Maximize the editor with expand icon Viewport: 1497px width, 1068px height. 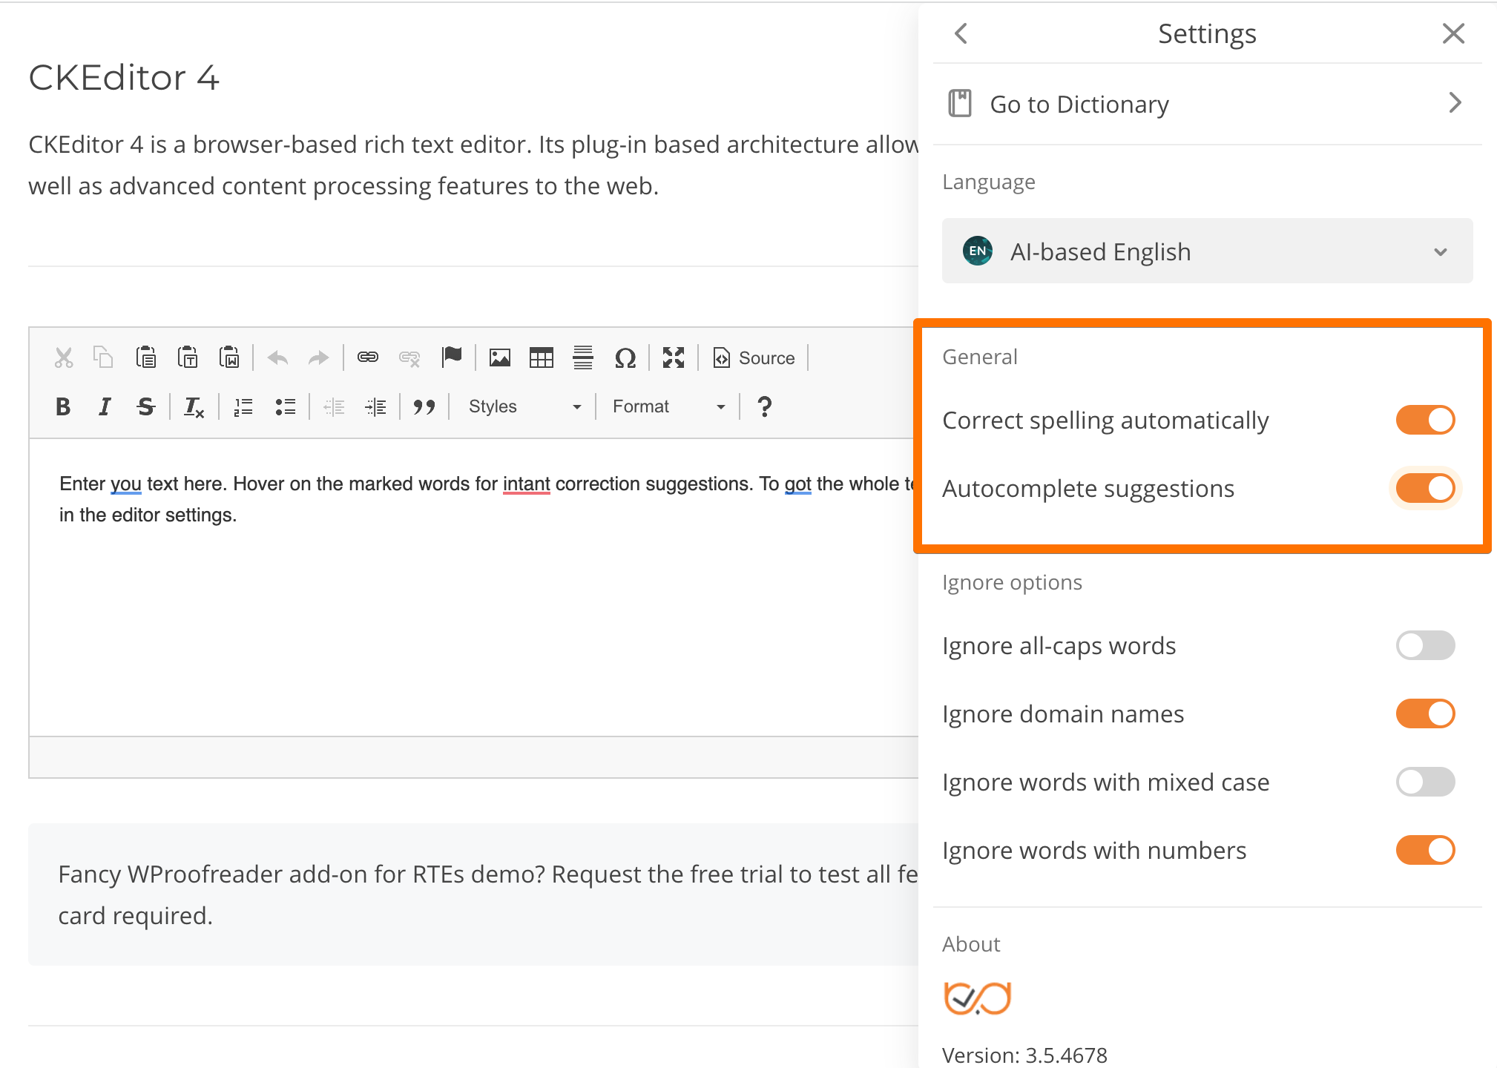[x=673, y=358]
